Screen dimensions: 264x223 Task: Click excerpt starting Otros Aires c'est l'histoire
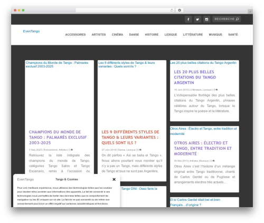(x=204, y=174)
